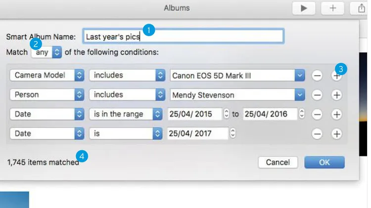Cancel the smart album dialog
The image size is (371, 208).
278,162
